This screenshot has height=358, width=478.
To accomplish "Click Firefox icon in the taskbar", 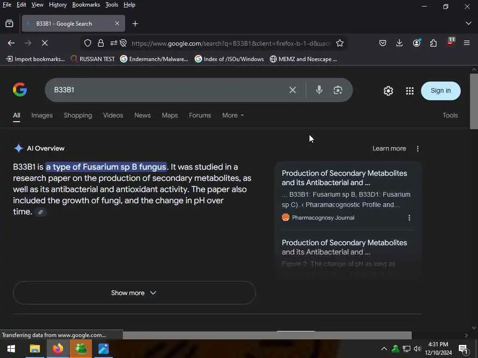I will coord(57,349).
